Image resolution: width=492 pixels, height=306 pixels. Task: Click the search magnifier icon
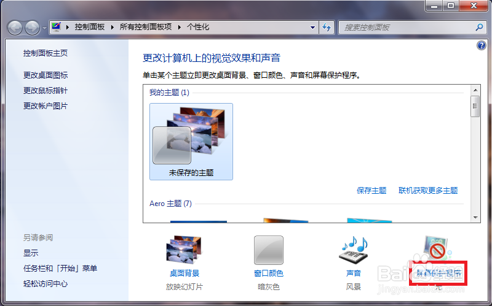point(479,27)
